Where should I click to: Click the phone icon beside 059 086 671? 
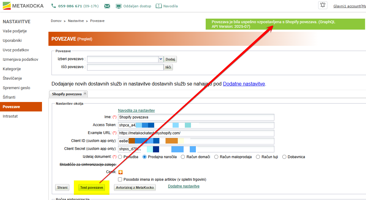tap(53, 6)
